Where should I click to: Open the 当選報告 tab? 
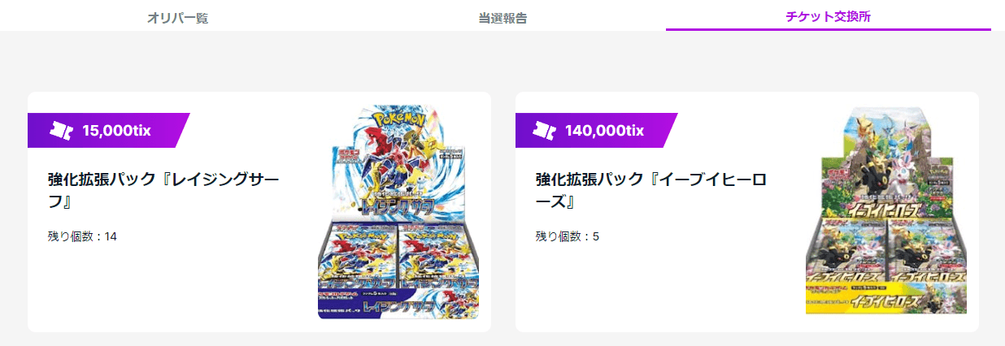point(502,17)
